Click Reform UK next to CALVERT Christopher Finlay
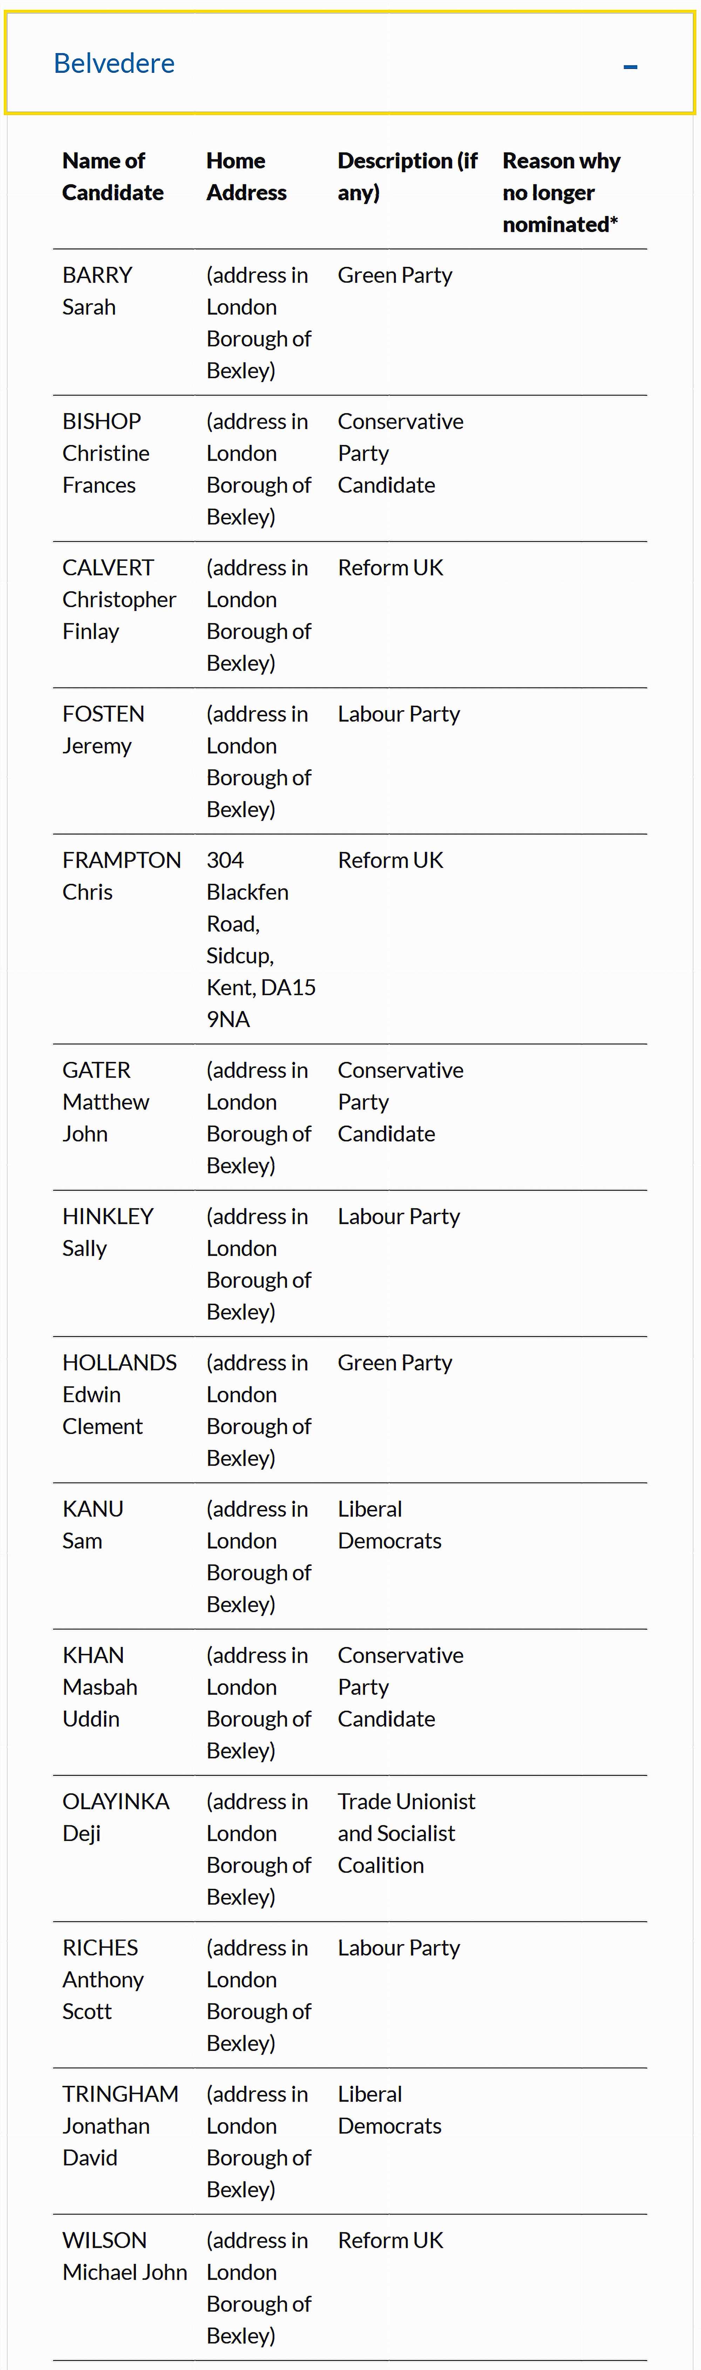This screenshot has height=2370, width=701. [x=390, y=567]
